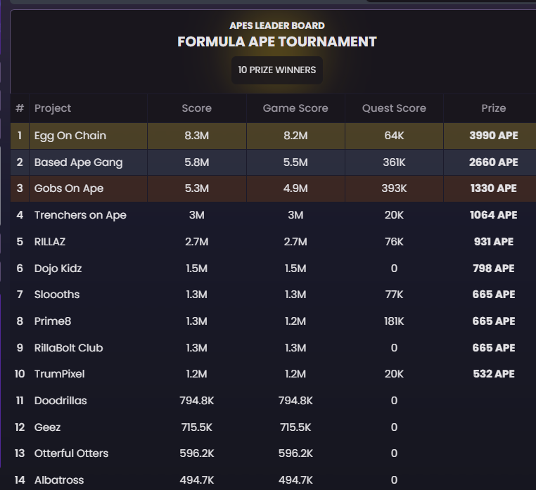This screenshot has width=536, height=490.
Task: Click Doodrillas' 794.8K score value
Action: (x=196, y=401)
